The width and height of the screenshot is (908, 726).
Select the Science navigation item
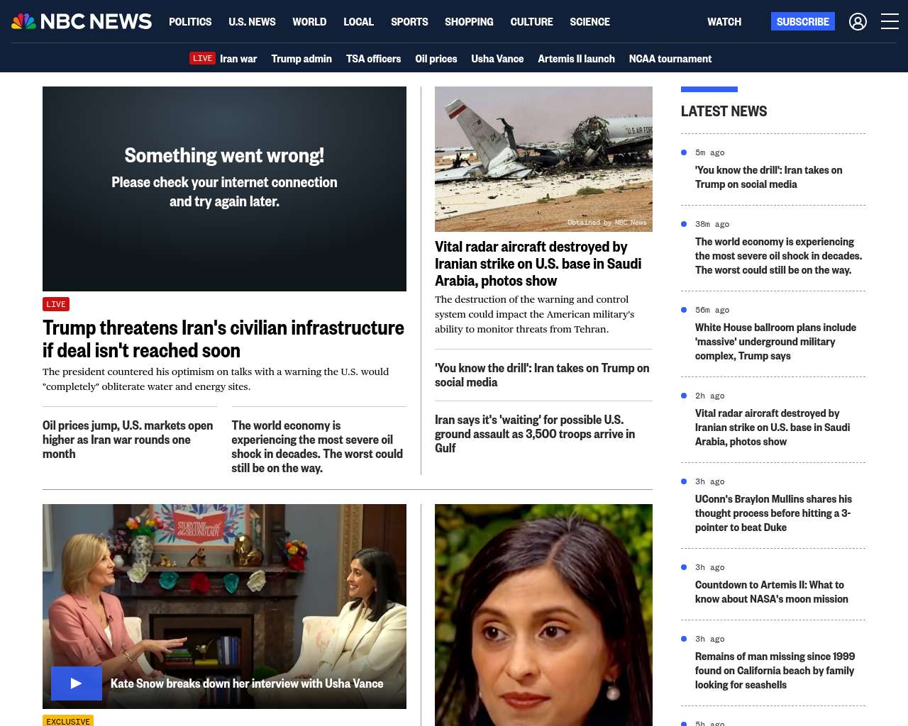589,22
